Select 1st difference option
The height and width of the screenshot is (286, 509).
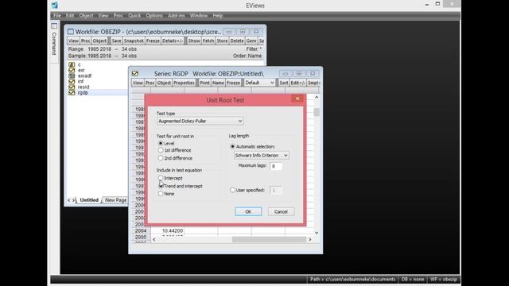click(161, 150)
